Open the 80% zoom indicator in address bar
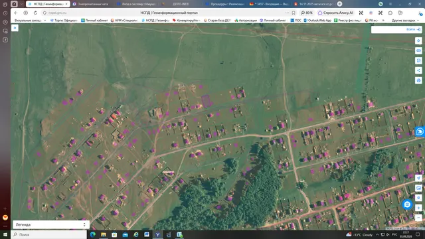 307,13
